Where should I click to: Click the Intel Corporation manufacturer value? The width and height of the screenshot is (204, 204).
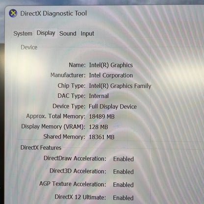point(111,76)
